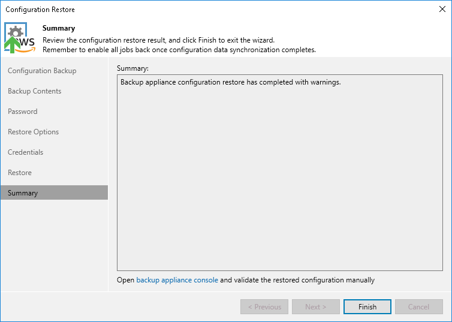Click Finish to exit the wizard

pyautogui.click(x=367, y=307)
